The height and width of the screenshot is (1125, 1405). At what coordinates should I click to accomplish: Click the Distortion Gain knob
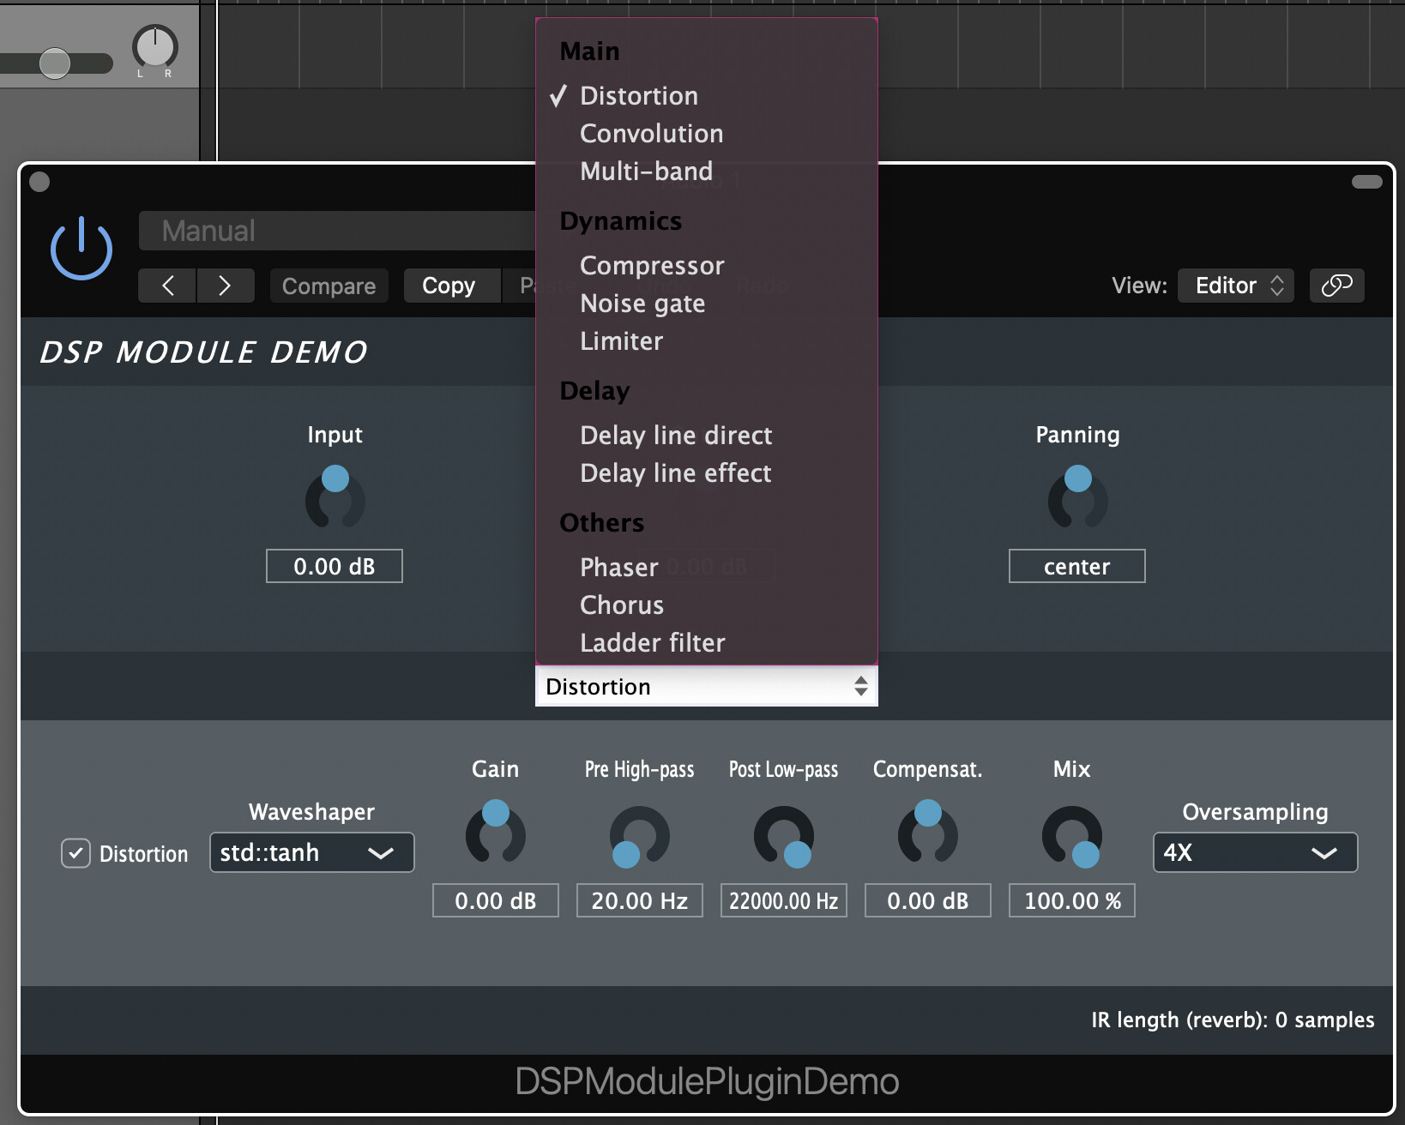(496, 832)
